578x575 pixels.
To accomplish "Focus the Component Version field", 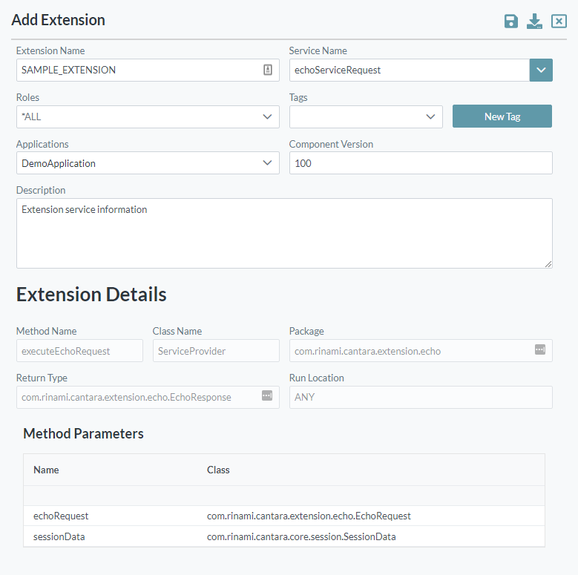I will tap(421, 163).
